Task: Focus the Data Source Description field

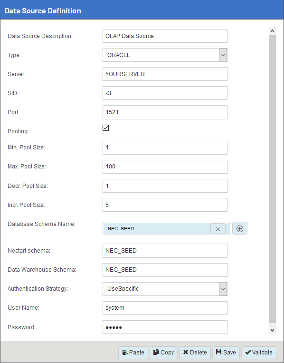Action: click(x=165, y=36)
